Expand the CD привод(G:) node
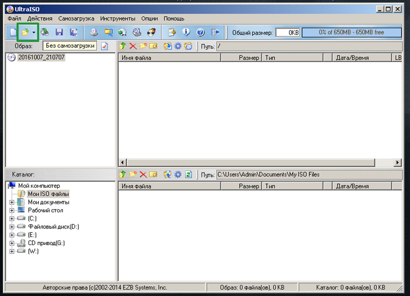The height and width of the screenshot is (296, 410). (x=12, y=243)
